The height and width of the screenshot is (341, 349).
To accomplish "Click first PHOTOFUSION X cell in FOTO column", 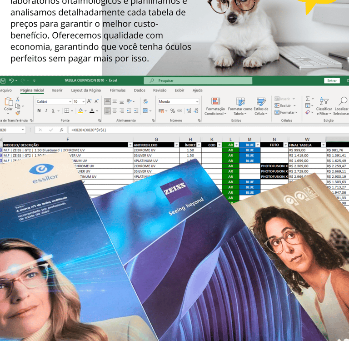I will (x=274, y=166).
